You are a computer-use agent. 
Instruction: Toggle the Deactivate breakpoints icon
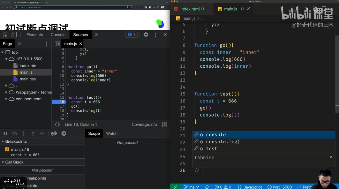(x=54, y=133)
